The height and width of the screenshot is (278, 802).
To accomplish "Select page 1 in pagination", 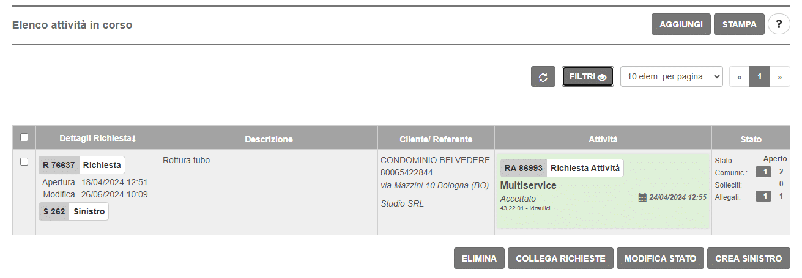I will point(760,76).
